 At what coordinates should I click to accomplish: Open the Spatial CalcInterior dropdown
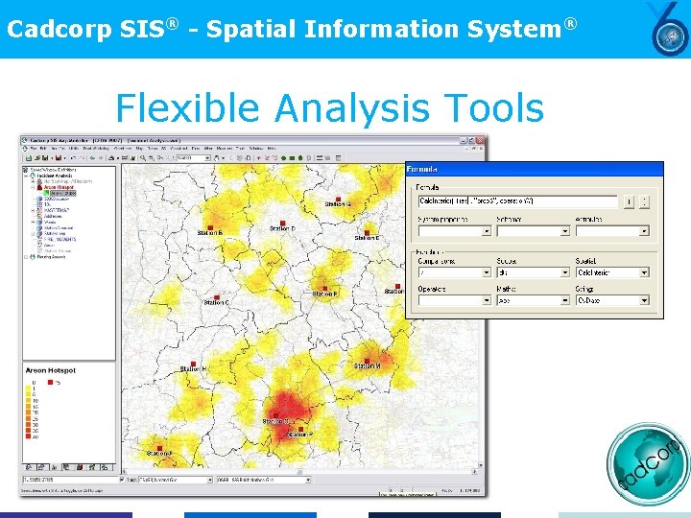(644, 272)
